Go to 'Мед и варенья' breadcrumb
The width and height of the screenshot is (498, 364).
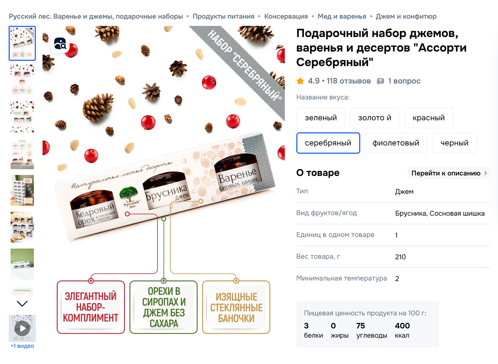(342, 16)
